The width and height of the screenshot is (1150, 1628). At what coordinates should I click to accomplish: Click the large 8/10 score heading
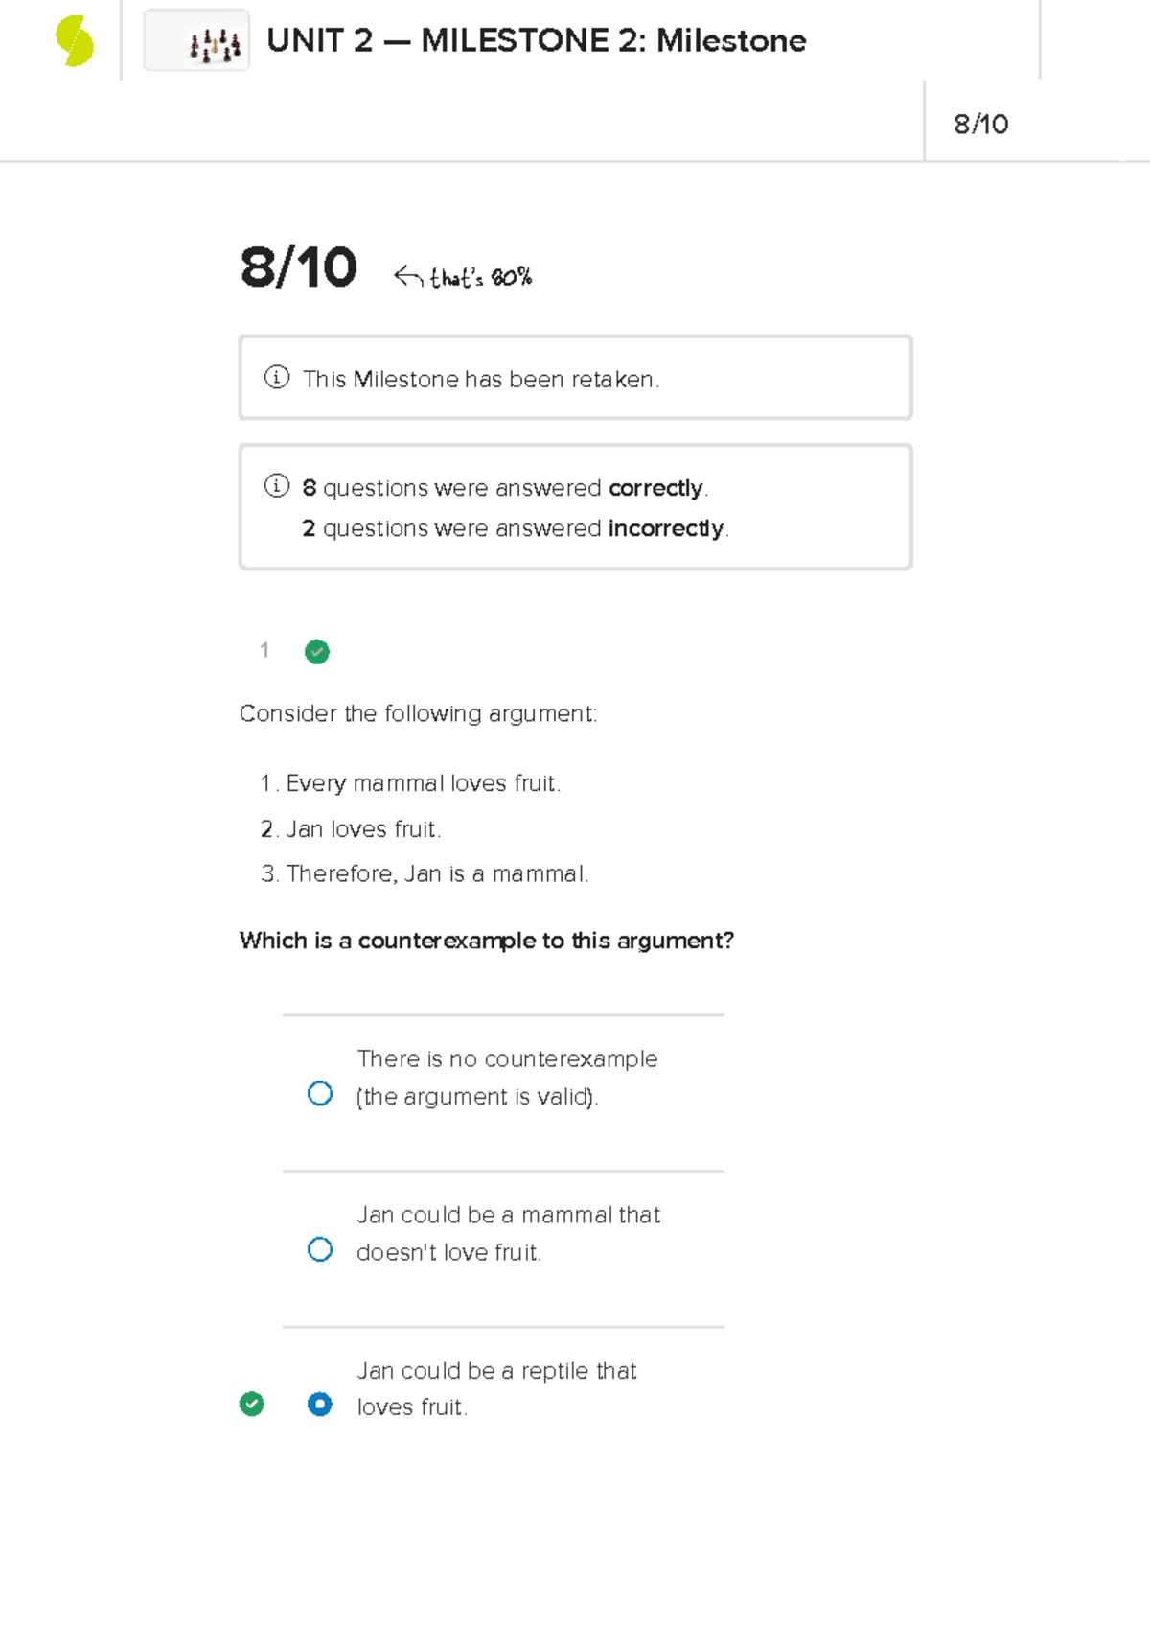(299, 267)
